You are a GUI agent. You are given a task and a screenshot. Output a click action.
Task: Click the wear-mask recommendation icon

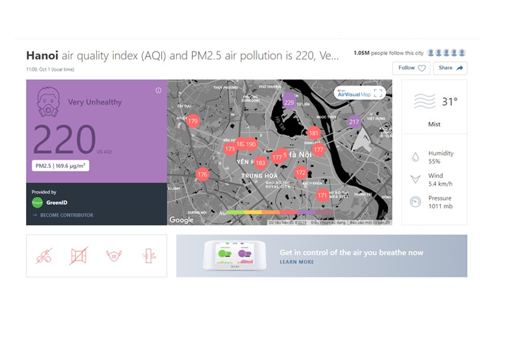(x=113, y=256)
